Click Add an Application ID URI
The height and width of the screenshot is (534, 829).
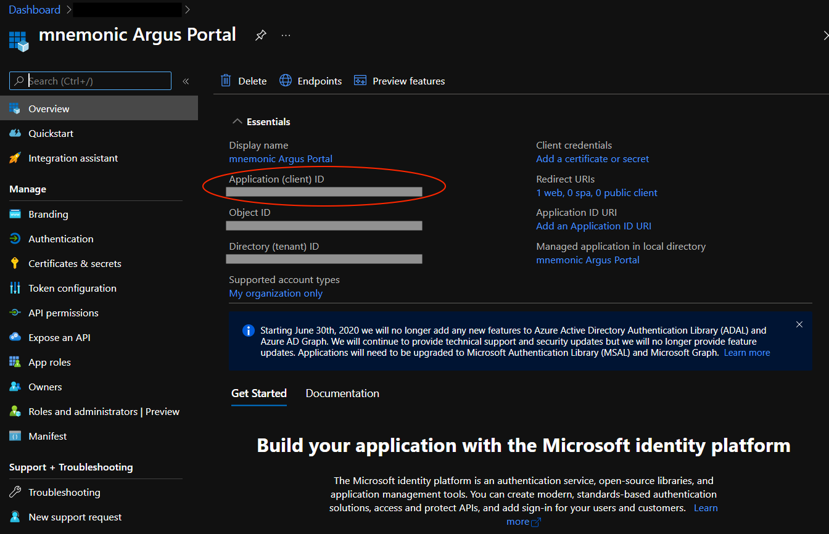tap(594, 226)
